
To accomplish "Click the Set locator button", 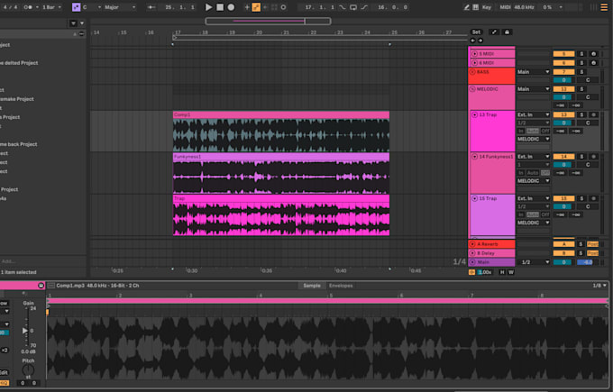I will tap(476, 32).
